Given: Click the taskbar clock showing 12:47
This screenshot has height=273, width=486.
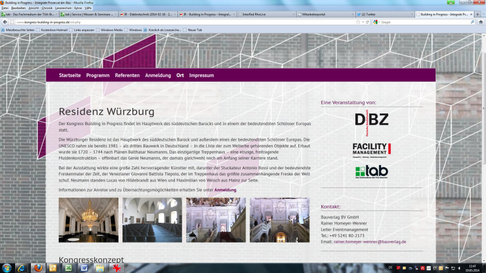Looking at the screenshot, I should pyautogui.click(x=473, y=268).
